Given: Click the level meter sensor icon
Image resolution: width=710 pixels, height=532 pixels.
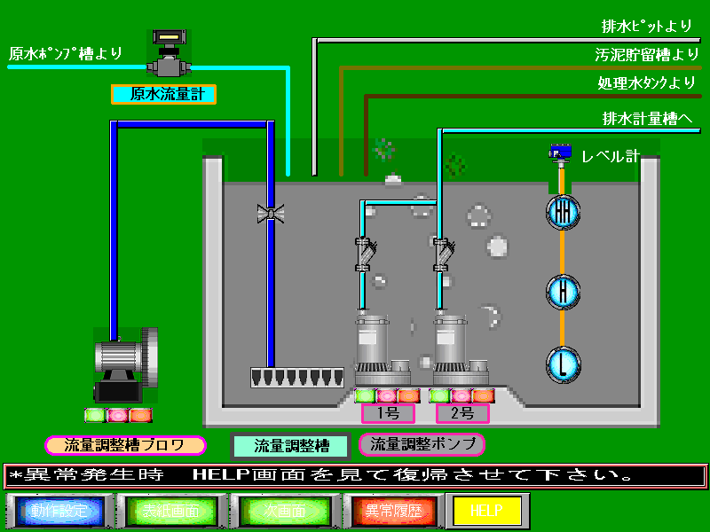Looking at the screenshot, I should (x=560, y=153).
